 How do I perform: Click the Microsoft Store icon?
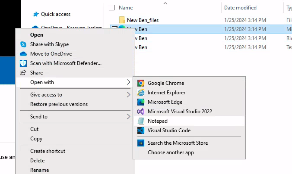[x=141, y=143]
